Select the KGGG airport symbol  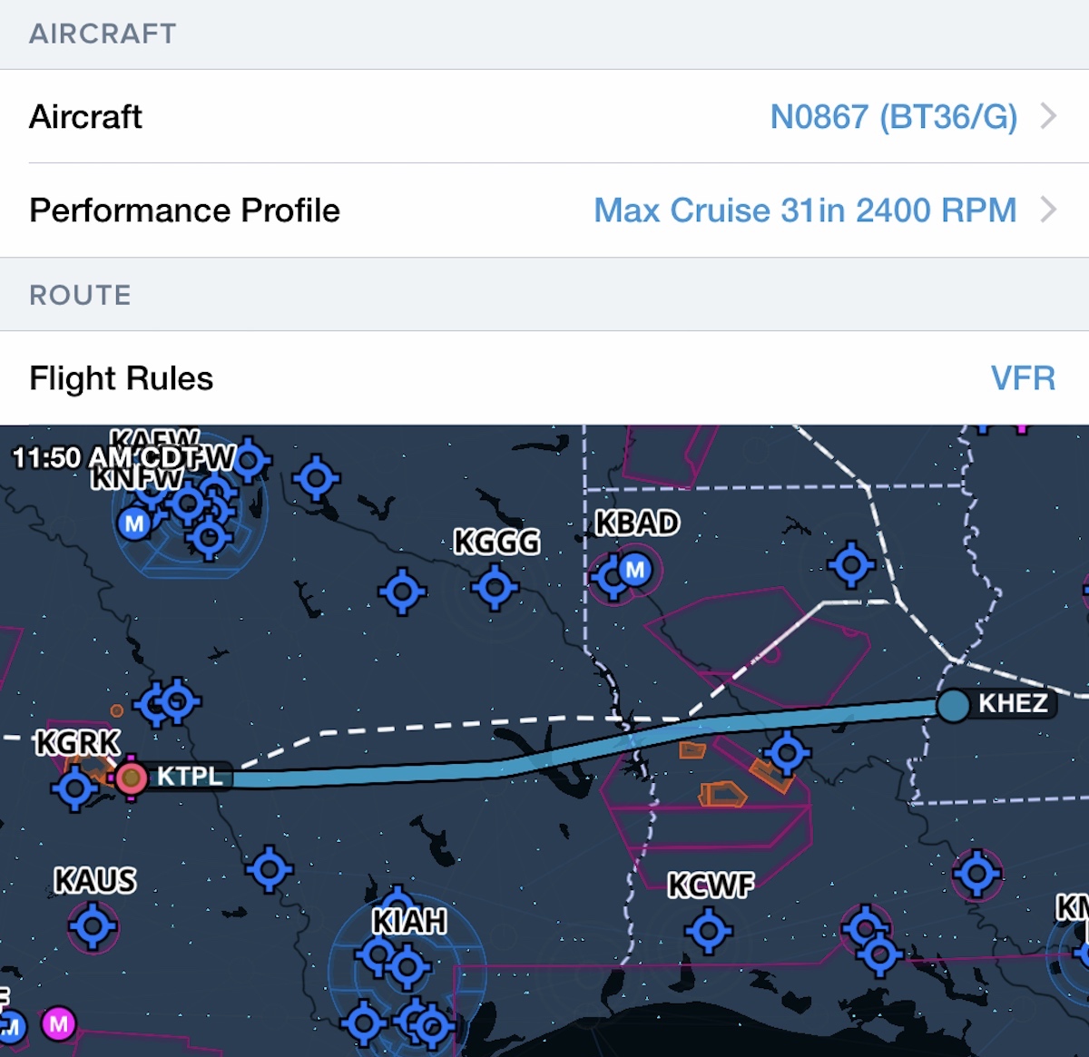(495, 587)
